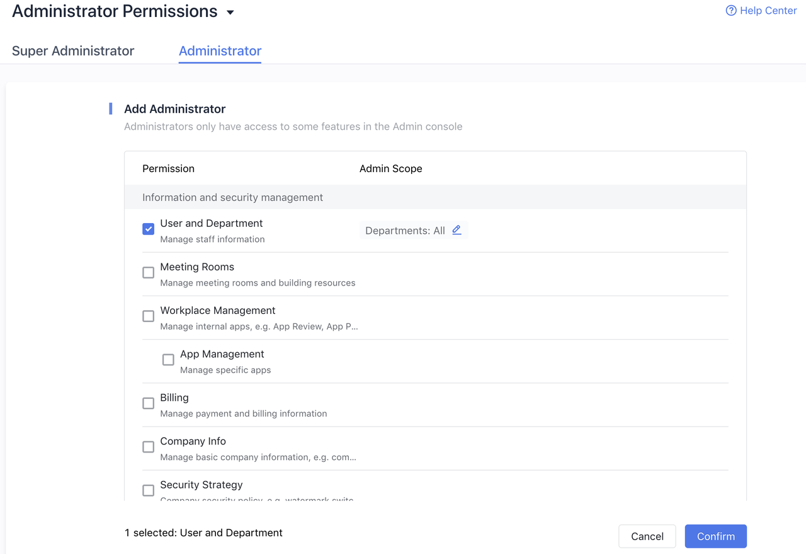Click the Cancel button
Image resolution: width=806 pixels, height=554 pixels.
tap(647, 536)
